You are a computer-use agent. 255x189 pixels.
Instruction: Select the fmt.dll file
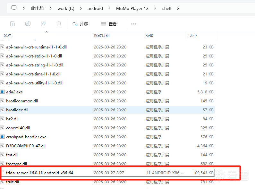pyautogui.click(x=12, y=155)
